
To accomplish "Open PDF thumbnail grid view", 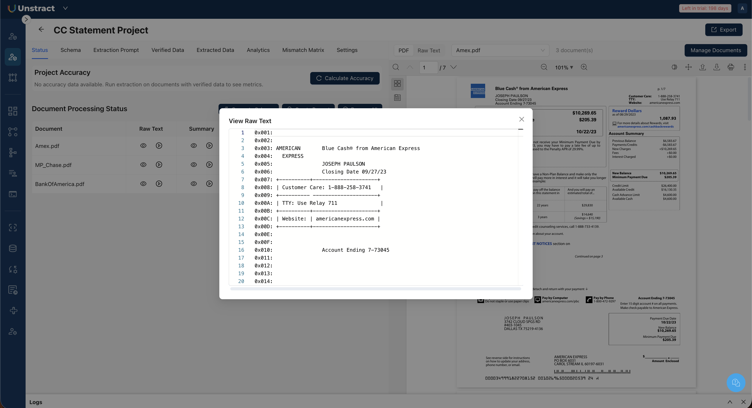I will point(397,84).
